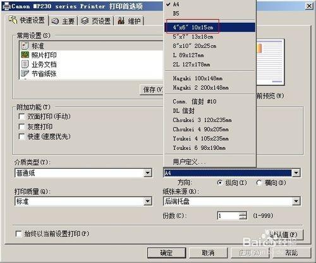Select 2L 127x178mm paper size

tap(210, 64)
